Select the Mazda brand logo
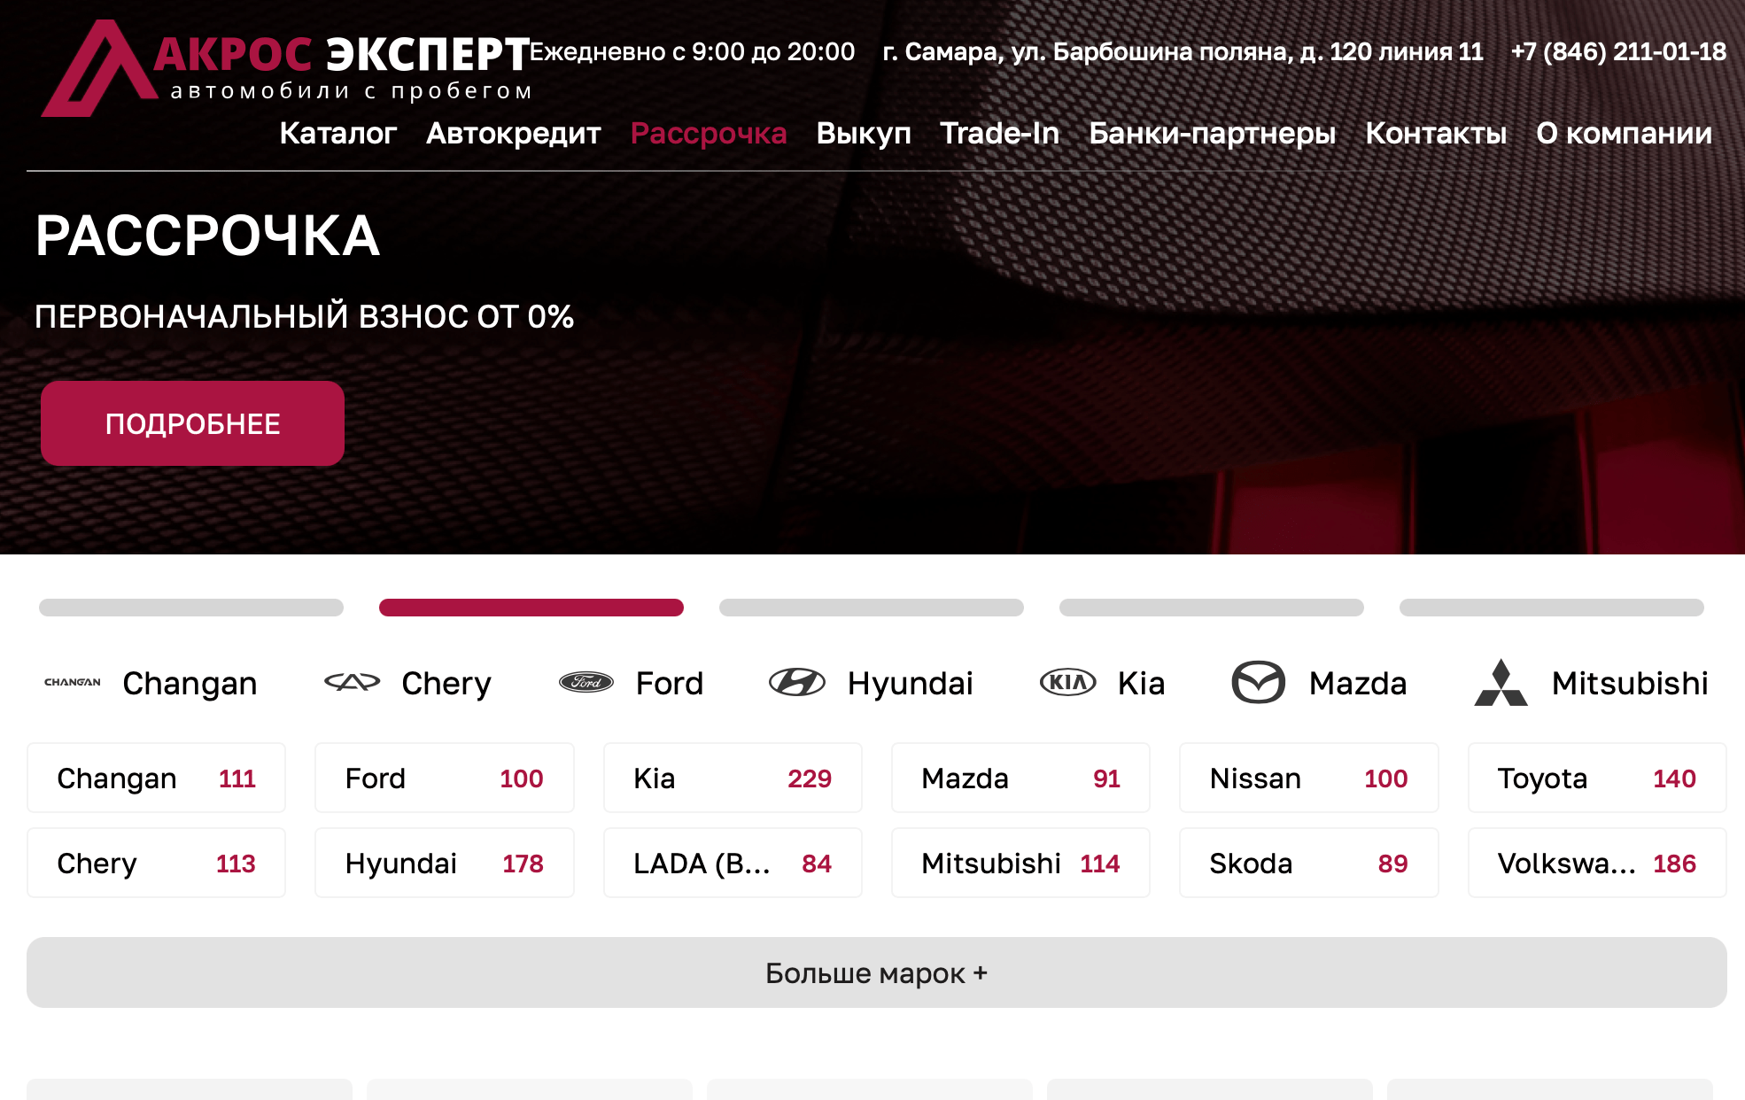This screenshot has height=1100, width=1745. pyautogui.click(x=1259, y=682)
